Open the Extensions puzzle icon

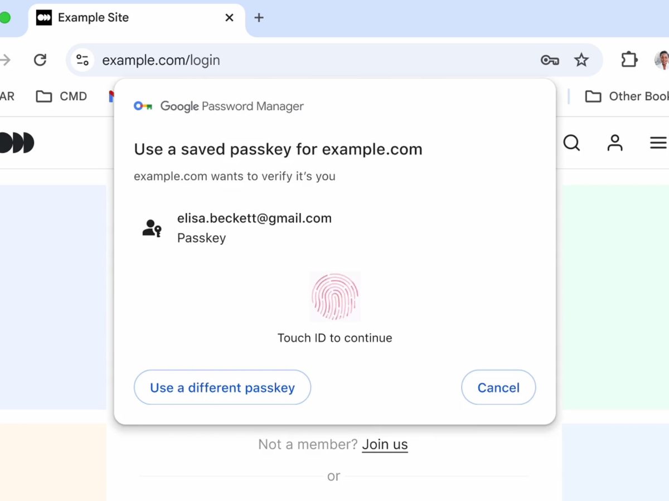coord(629,60)
